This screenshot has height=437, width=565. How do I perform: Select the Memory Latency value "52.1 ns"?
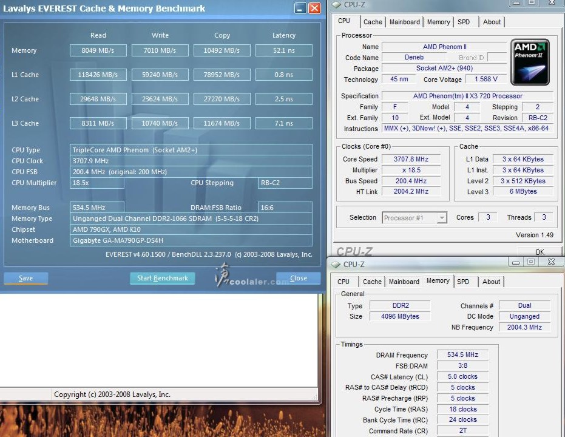point(284,50)
